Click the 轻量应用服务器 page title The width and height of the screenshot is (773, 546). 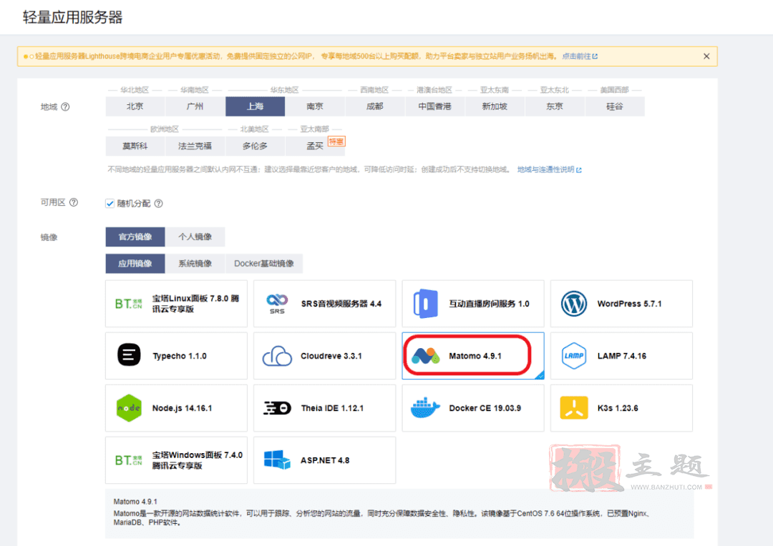click(x=72, y=17)
